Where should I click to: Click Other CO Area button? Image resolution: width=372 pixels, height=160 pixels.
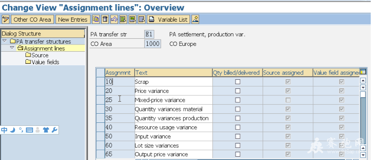tap(32, 20)
